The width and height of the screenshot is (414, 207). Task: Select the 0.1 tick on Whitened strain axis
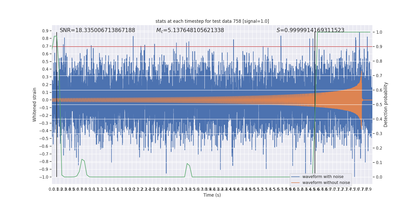coord(45,92)
